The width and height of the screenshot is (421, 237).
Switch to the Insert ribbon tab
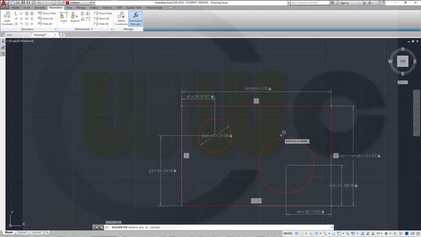click(27, 8)
